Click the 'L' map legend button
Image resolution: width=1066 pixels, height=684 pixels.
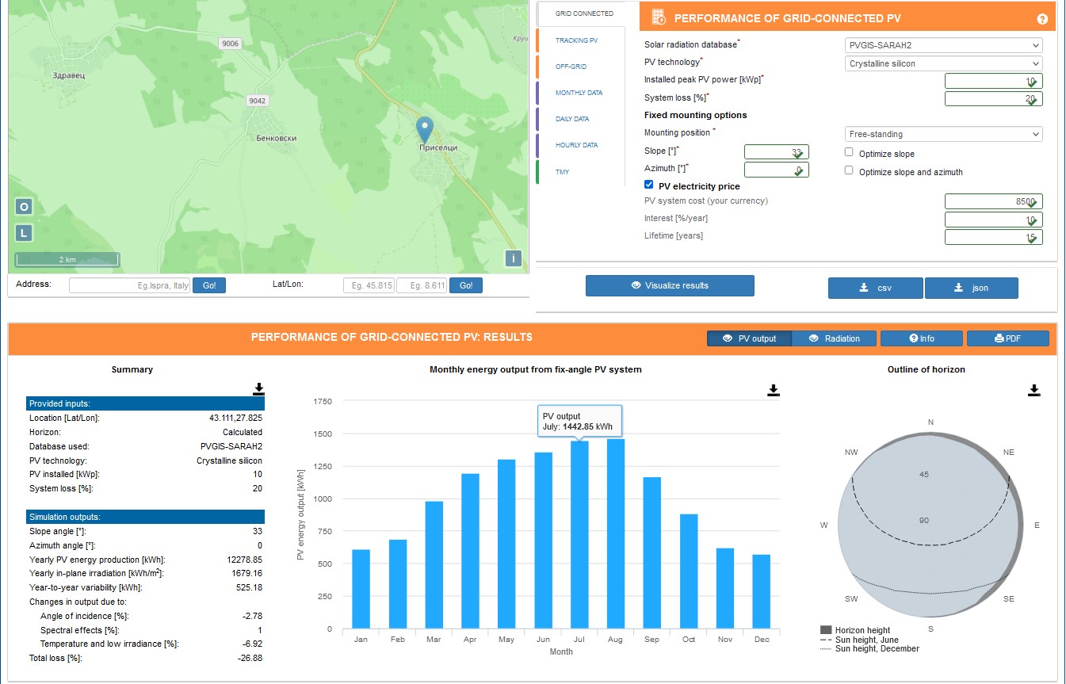(24, 233)
